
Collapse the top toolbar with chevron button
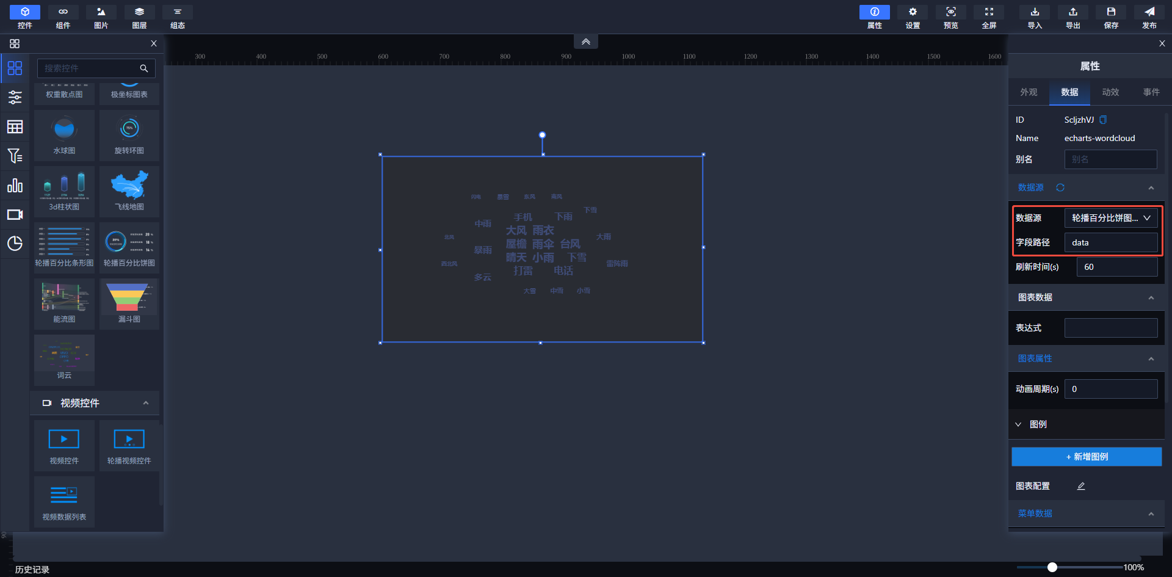click(x=585, y=42)
